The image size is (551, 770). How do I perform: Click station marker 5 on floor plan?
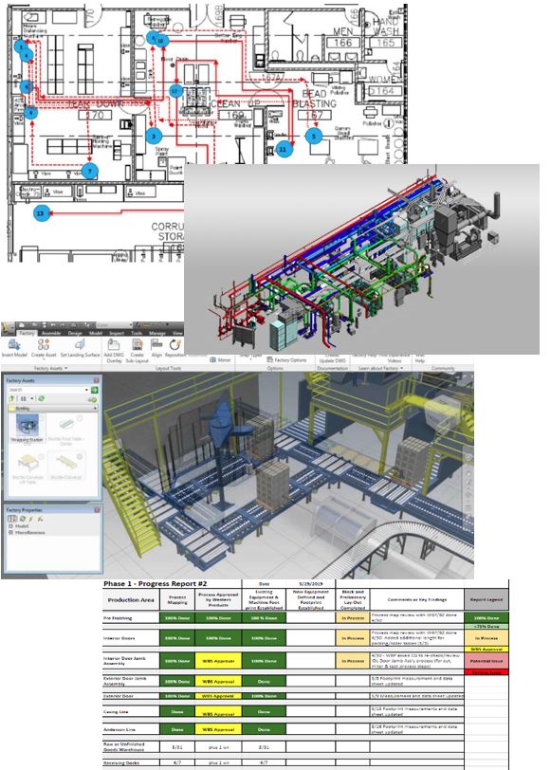click(x=314, y=136)
